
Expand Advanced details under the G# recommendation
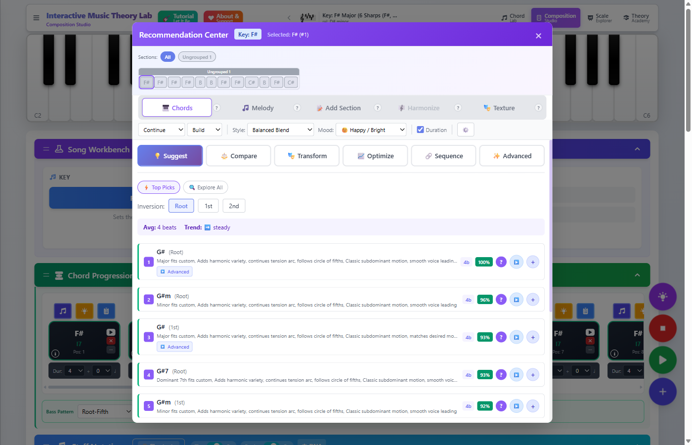174,271
